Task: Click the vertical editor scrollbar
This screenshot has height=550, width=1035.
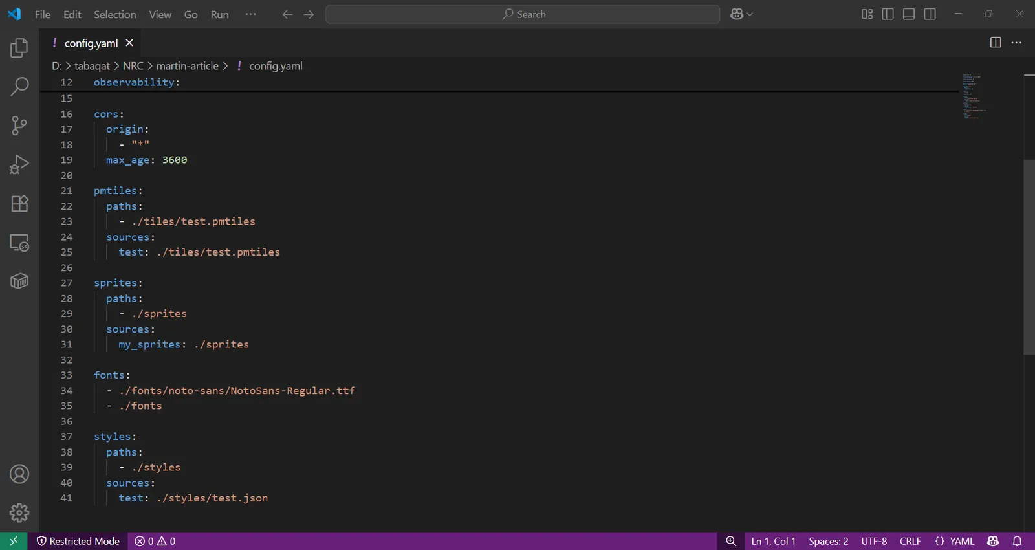Action: [1029, 257]
